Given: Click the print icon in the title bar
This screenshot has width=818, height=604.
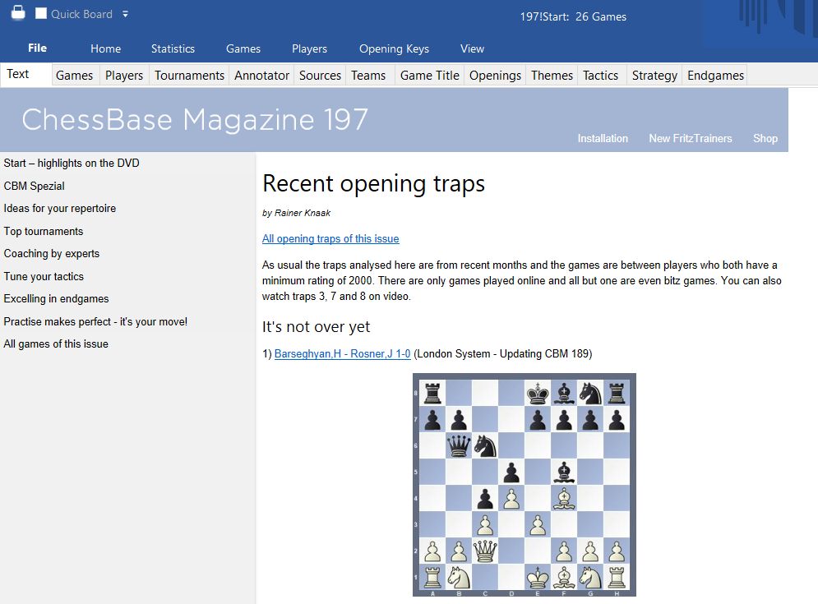Looking at the screenshot, I should coord(17,13).
